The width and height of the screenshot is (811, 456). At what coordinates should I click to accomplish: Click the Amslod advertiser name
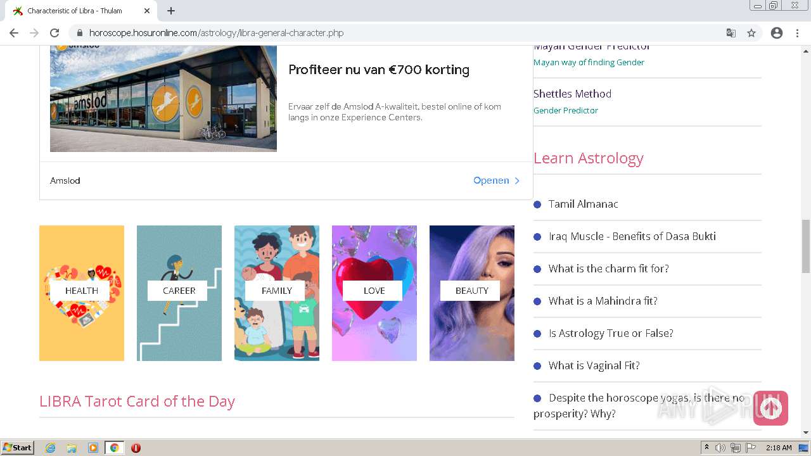coord(65,180)
